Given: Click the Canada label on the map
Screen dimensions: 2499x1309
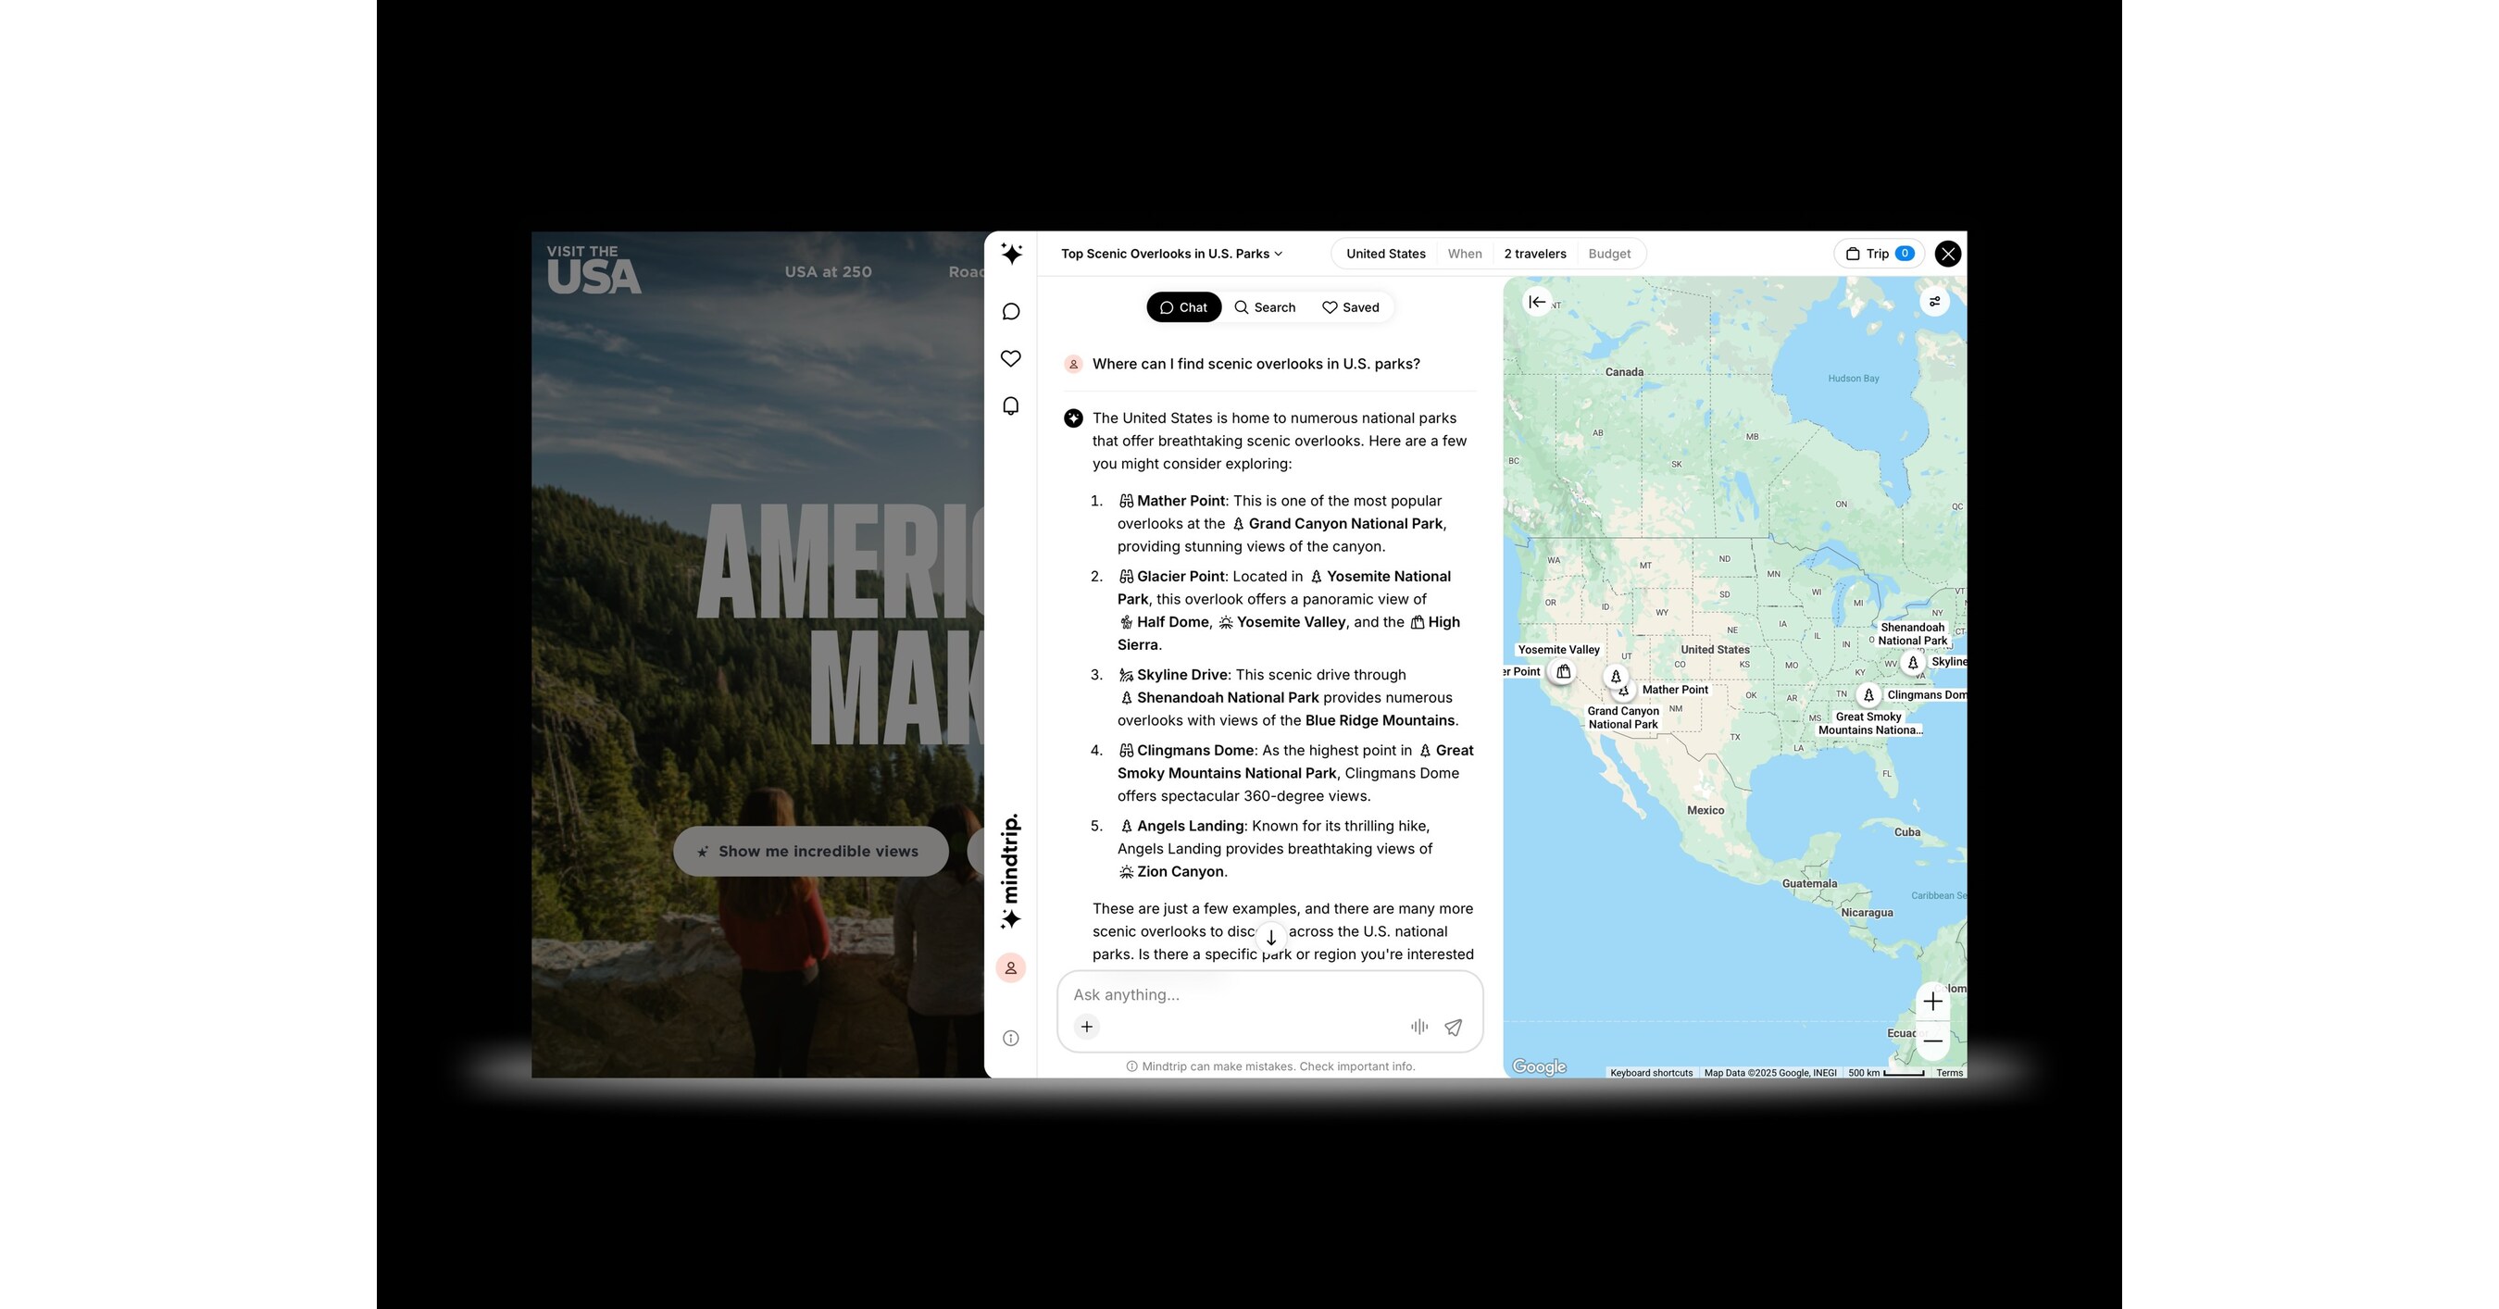Looking at the screenshot, I should (x=1624, y=372).
